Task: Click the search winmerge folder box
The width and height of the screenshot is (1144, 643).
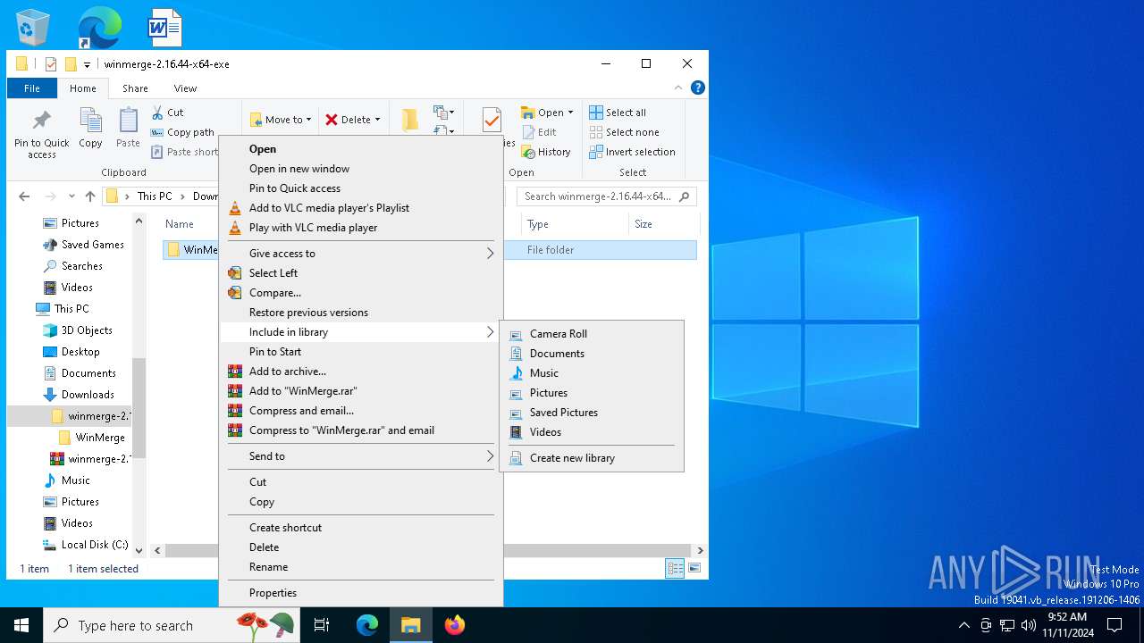Action: click(606, 196)
